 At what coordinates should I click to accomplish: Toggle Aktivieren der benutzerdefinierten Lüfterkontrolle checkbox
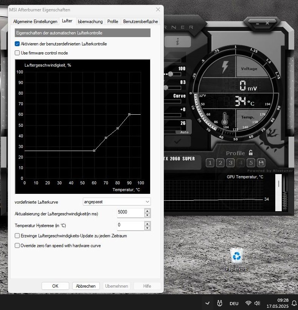pos(17,44)
